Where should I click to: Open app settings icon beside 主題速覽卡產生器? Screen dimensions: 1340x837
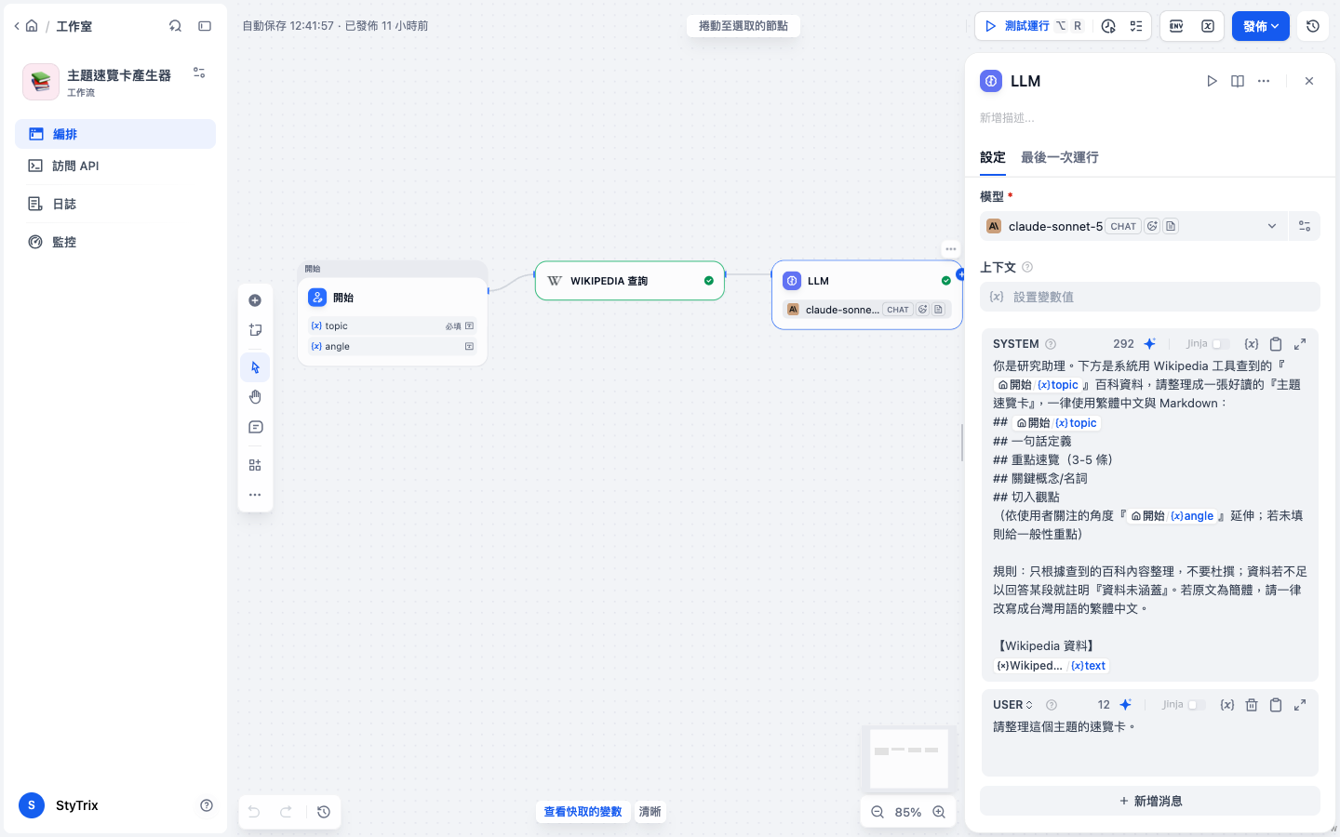tap(199, 73)
